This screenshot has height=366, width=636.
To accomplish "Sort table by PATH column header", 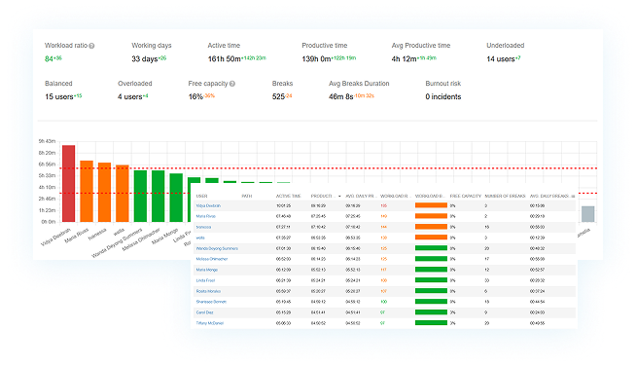I will [247, 197].
